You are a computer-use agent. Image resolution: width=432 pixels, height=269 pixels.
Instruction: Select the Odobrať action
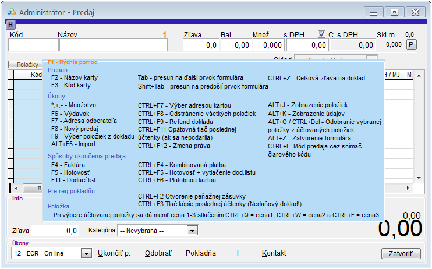(x=158, y=253)
